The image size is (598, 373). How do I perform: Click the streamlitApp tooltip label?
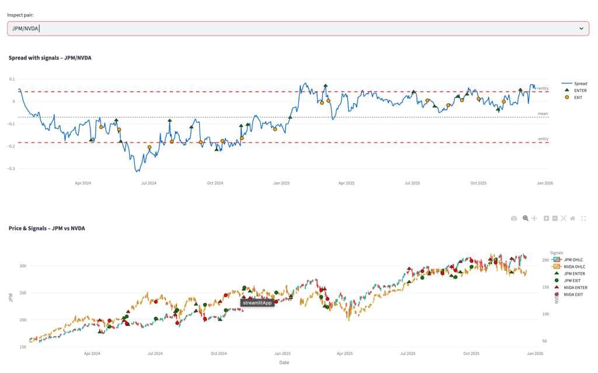pyautogui.click(x=258, y=303)
